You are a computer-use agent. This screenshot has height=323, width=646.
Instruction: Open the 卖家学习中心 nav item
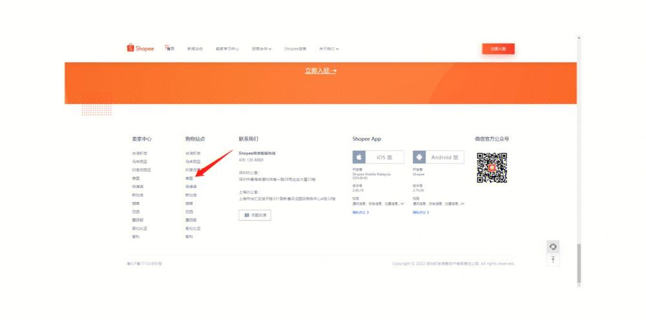coord(227,48)
